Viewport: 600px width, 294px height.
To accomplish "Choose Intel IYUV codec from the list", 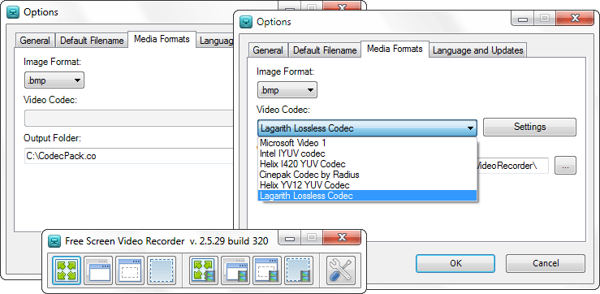I will pos(367,153).
